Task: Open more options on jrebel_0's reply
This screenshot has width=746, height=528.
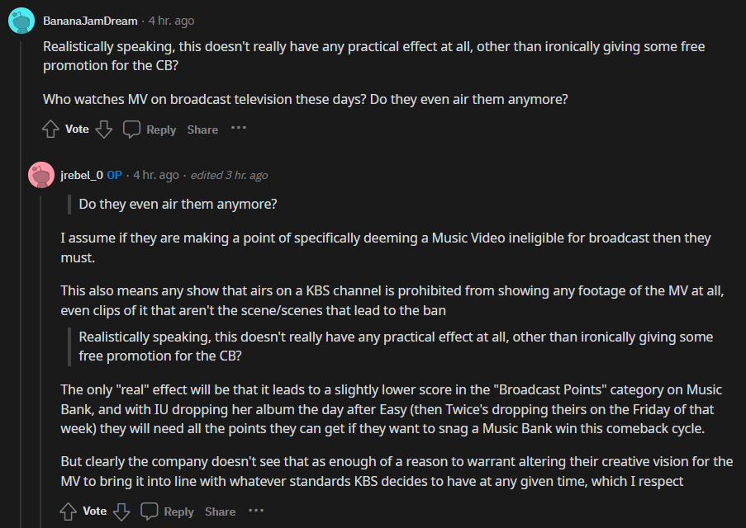Action: (x=256, y=511)
